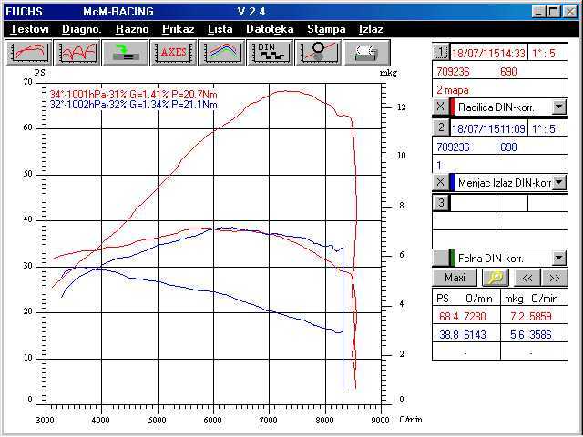Open the AXES settings toolbar button

(x=173, y=52)
